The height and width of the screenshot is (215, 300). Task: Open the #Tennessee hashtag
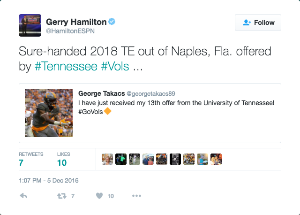66,66
